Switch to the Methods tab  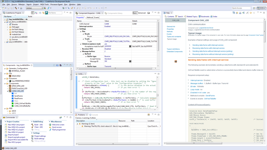tap(90, 18)
